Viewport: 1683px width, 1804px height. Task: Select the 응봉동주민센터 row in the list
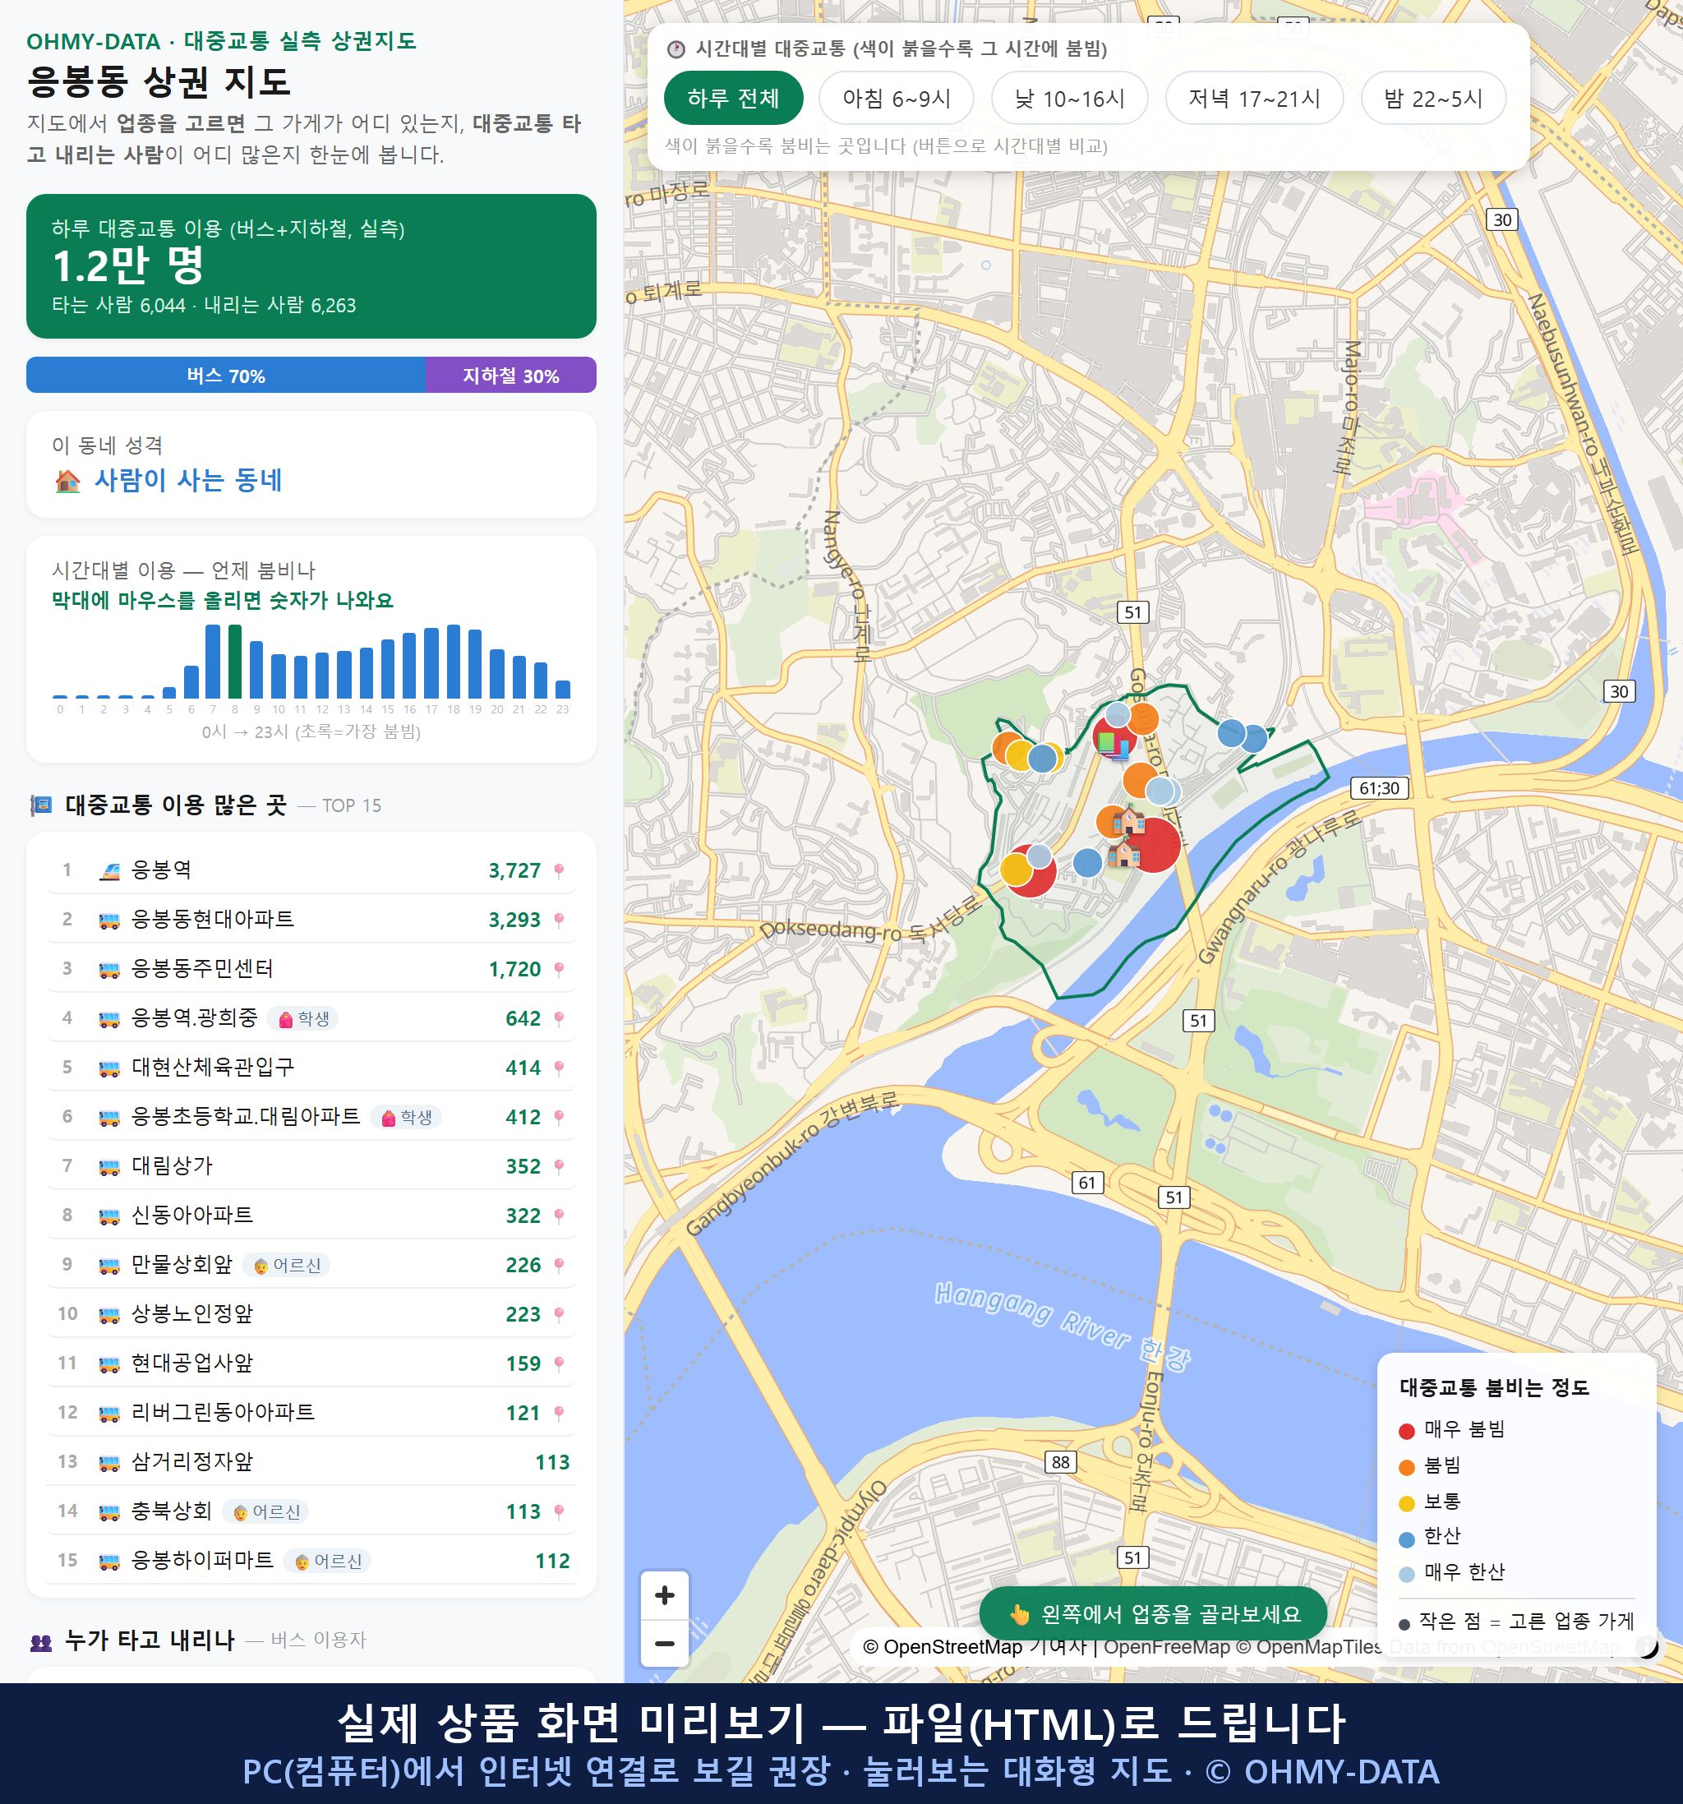coord(311,969)
